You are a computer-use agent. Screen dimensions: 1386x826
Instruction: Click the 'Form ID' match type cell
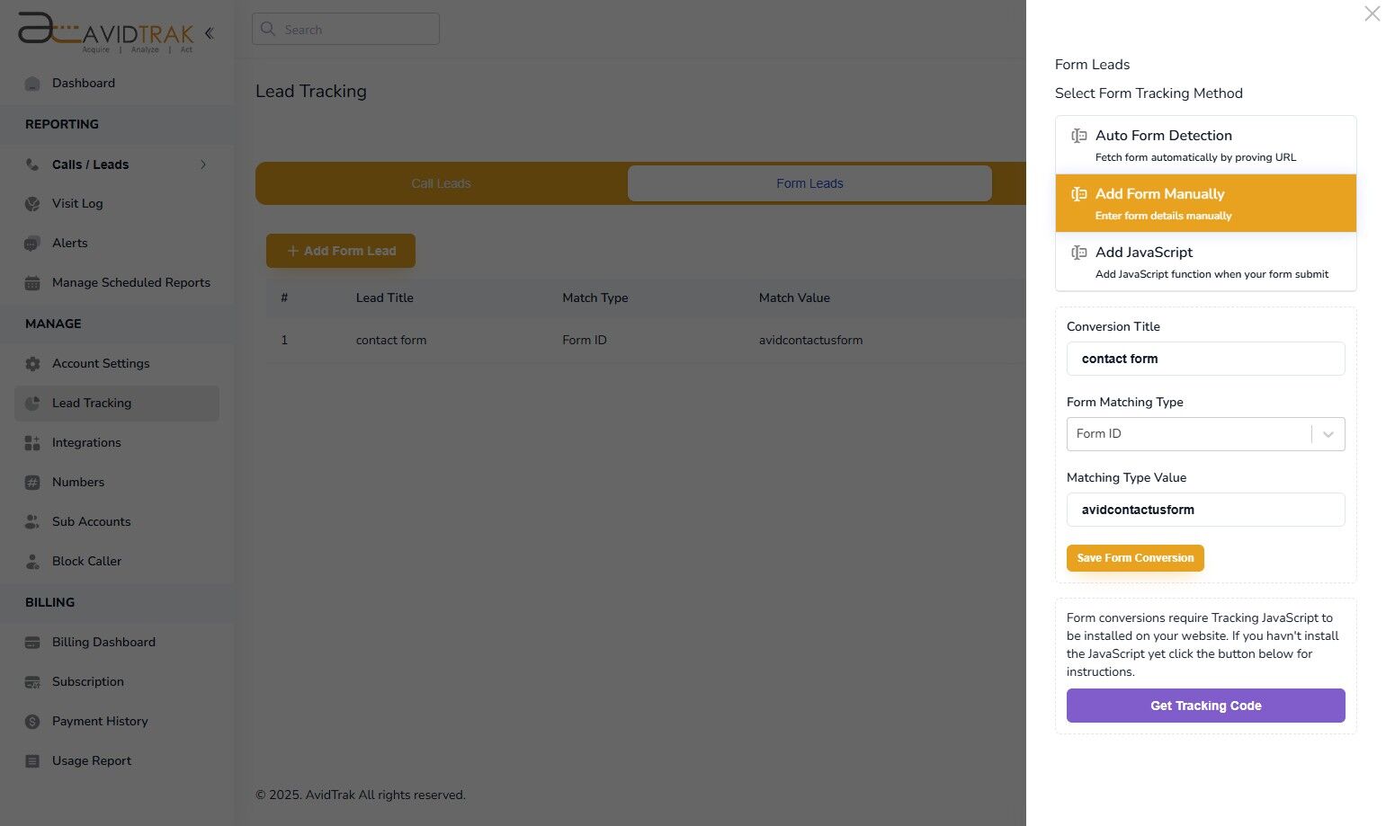(585, 341)
